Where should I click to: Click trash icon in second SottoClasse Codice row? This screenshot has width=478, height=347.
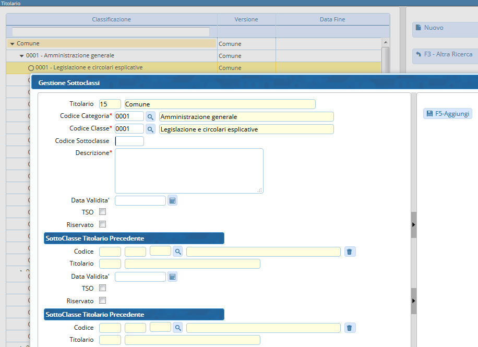click(x=350, y=328)
